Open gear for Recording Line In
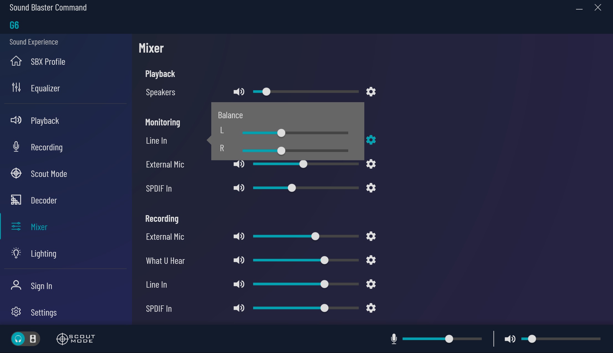This screenshot has width=613, height=353. (371, 284)
